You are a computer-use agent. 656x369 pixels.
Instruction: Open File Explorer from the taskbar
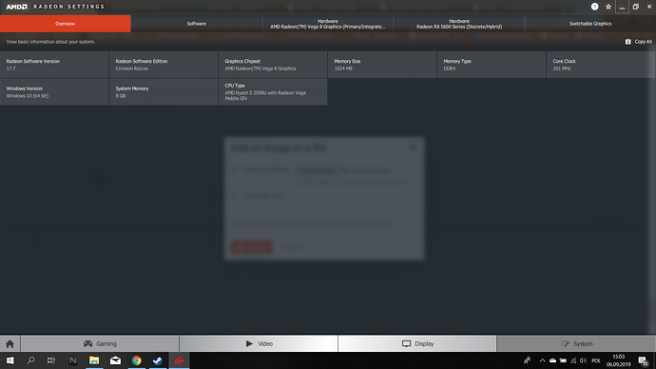tap(94, 360)
